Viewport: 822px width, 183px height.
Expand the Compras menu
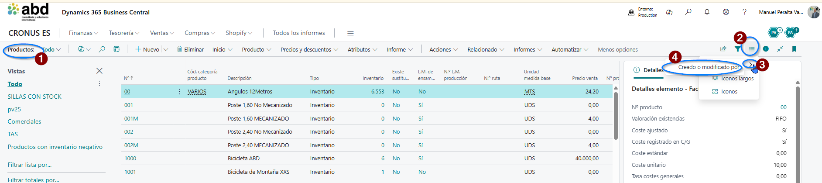[200, 33]
